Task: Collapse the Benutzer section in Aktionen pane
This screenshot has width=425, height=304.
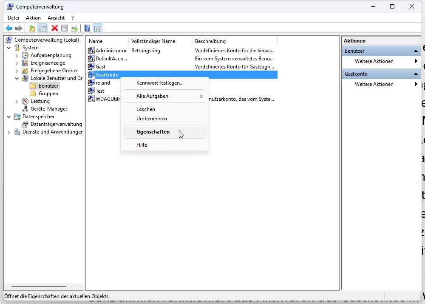Action: point(416,51)
